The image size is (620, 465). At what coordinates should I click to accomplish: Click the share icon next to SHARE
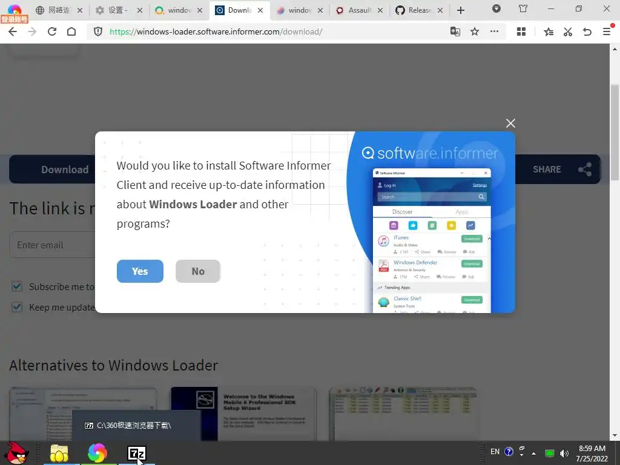click(585, 170)
